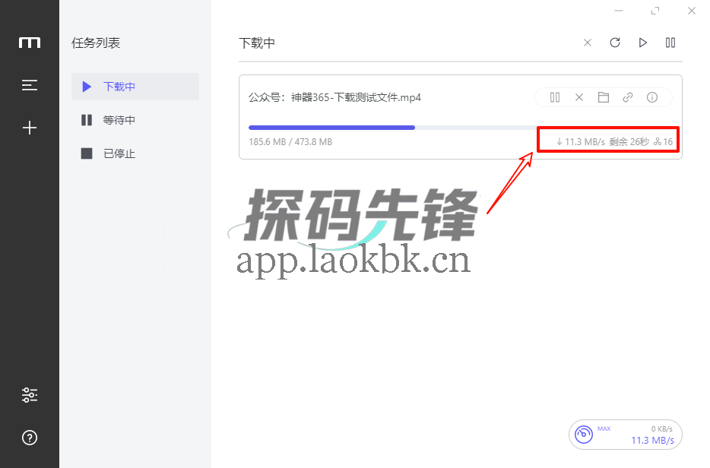The image size is (710, 468).
Task: Click the 下载中 page title
Action: pyautogui.click(x=257, y=43)
